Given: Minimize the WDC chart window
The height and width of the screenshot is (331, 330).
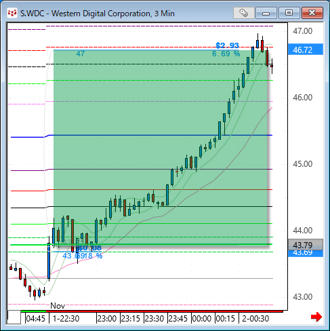Looking at the screenshot, I should pyautogui.click(x=266, y=13).
